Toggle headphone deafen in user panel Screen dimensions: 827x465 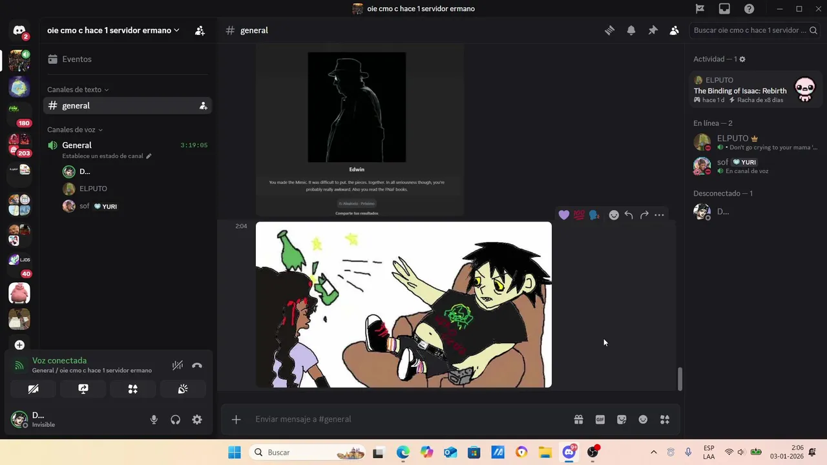tap(175, 420)
